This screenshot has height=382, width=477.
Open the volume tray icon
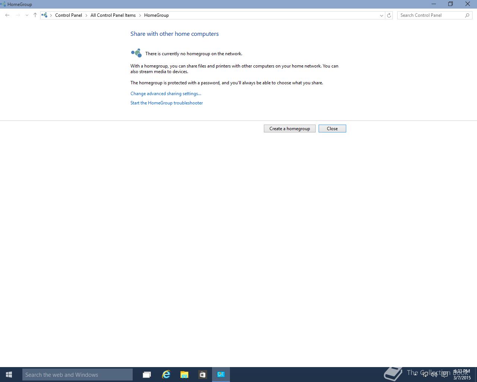[434, 375]
